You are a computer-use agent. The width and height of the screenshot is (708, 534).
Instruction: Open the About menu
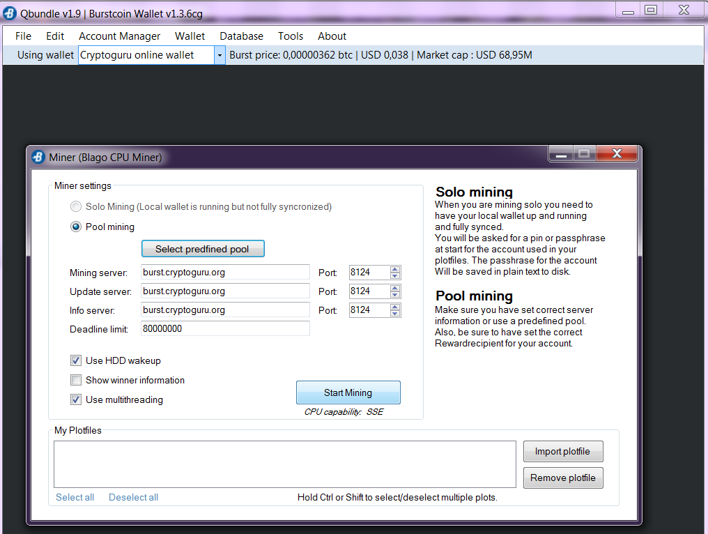pyautogui.click(x=332, y=36)
